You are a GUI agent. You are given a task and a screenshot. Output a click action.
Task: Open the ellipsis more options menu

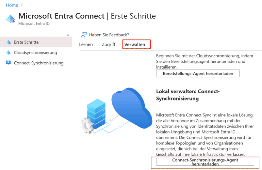(x=166, y=16)
